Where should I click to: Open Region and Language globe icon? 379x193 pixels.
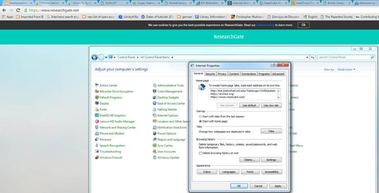pos(155,139)
